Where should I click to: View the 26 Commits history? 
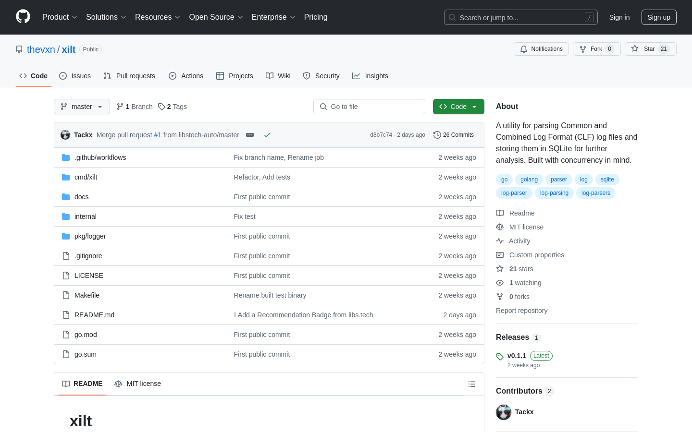454,135
